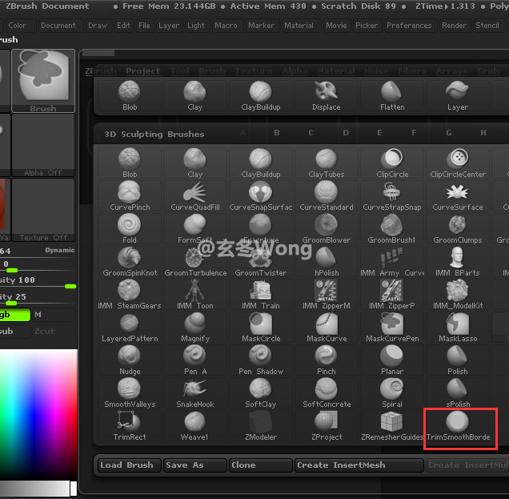The height and width of the screenshot is (499, 509).
Task: Select the IMM Toon brush
Action: point(195,295)
